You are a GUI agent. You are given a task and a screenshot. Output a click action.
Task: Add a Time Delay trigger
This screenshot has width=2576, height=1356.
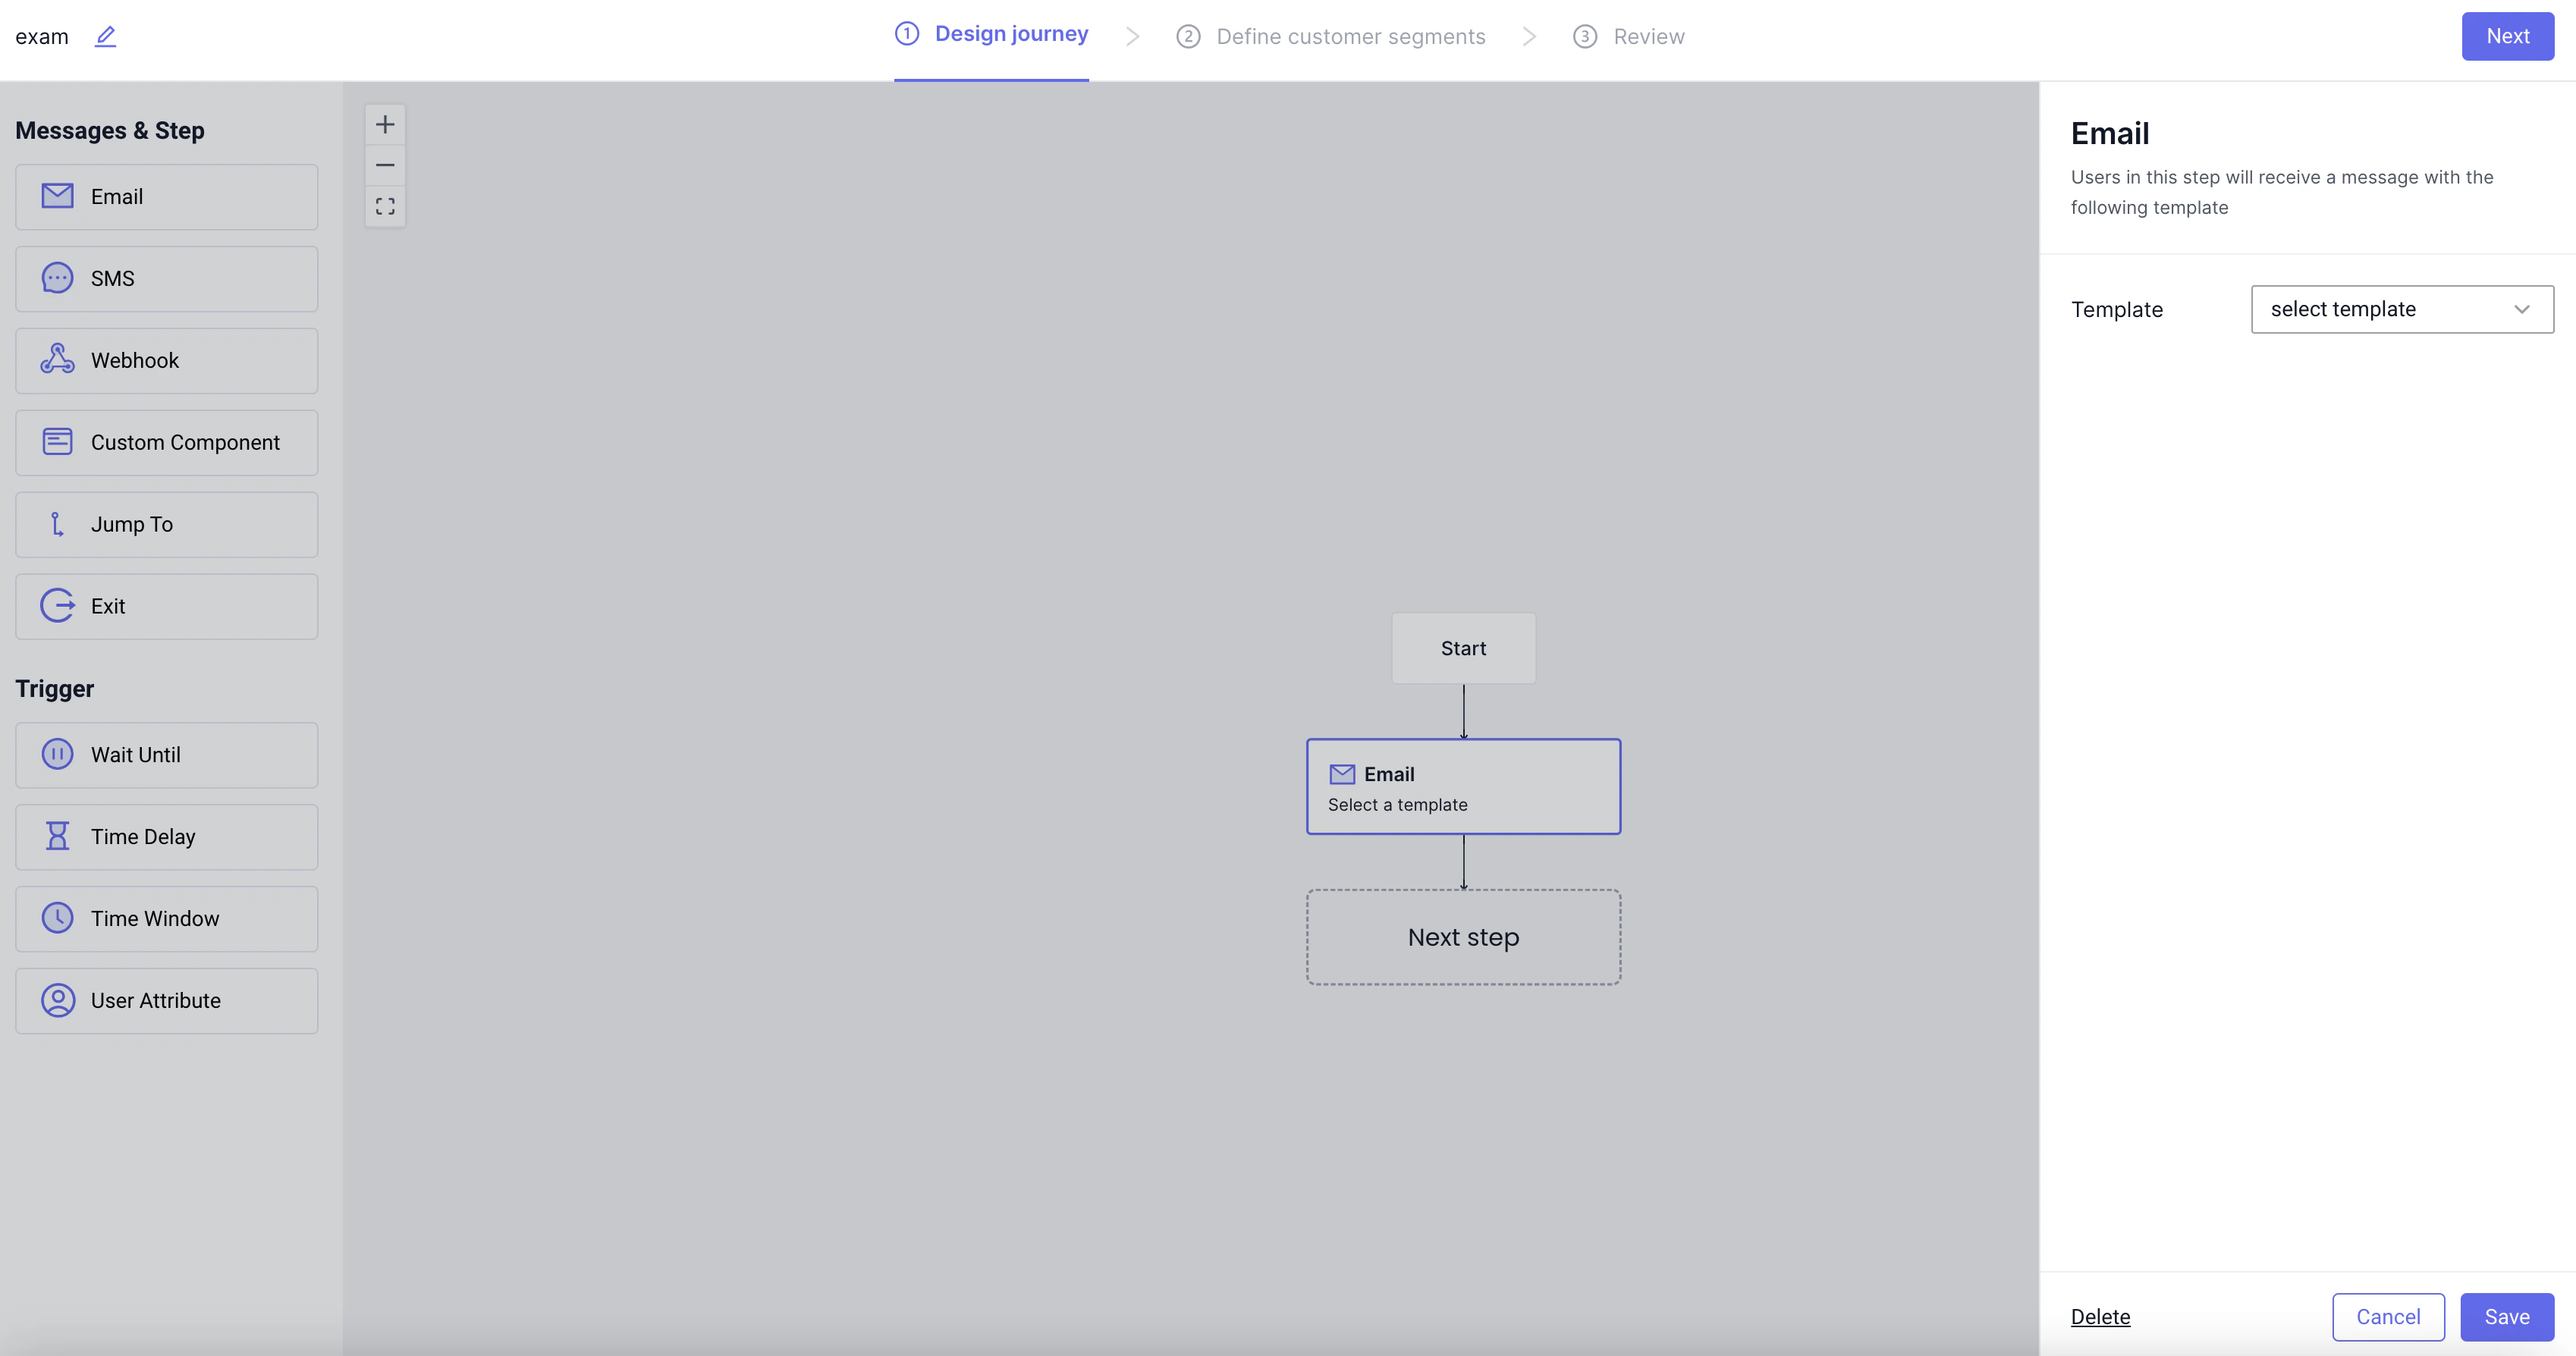click(166, 837)
